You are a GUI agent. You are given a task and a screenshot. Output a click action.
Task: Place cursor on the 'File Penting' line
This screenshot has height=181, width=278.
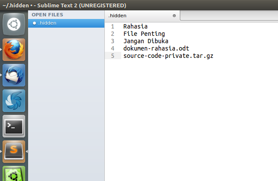point(144,34)
